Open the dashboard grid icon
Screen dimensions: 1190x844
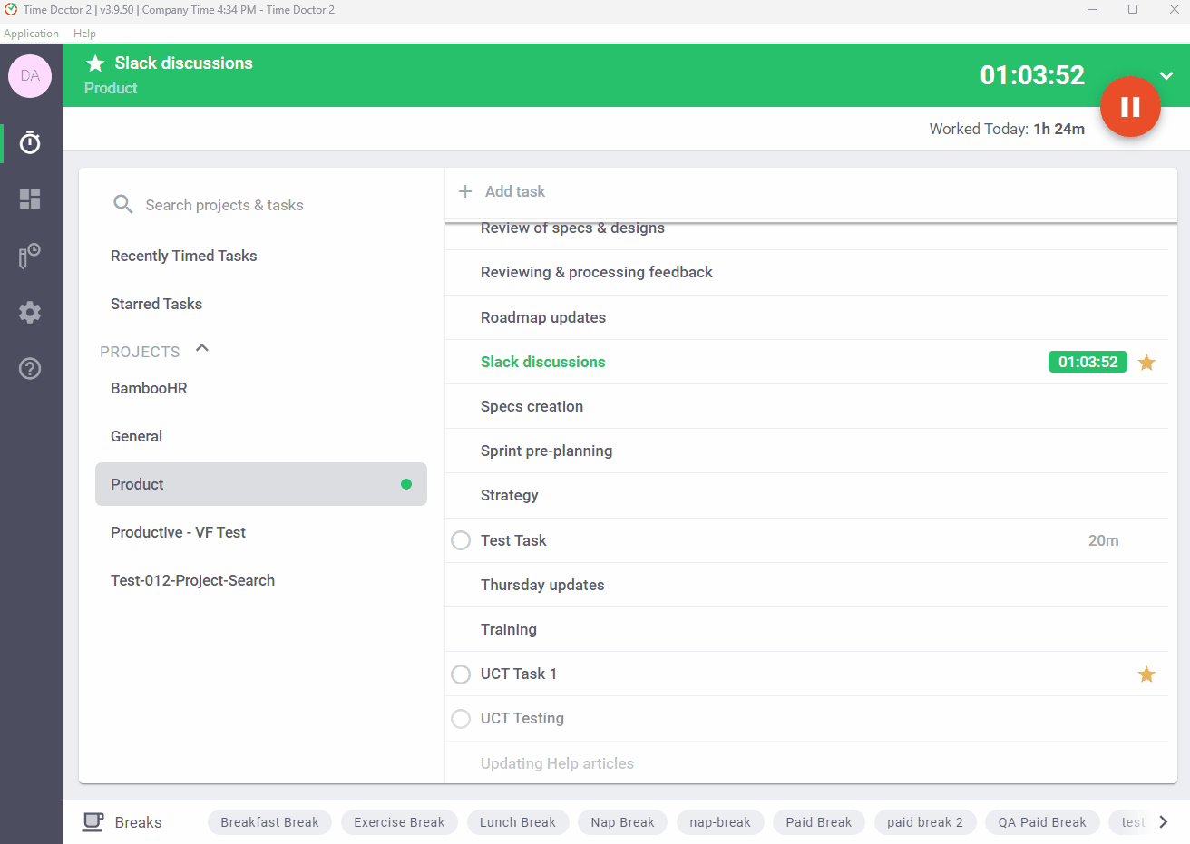30,199
